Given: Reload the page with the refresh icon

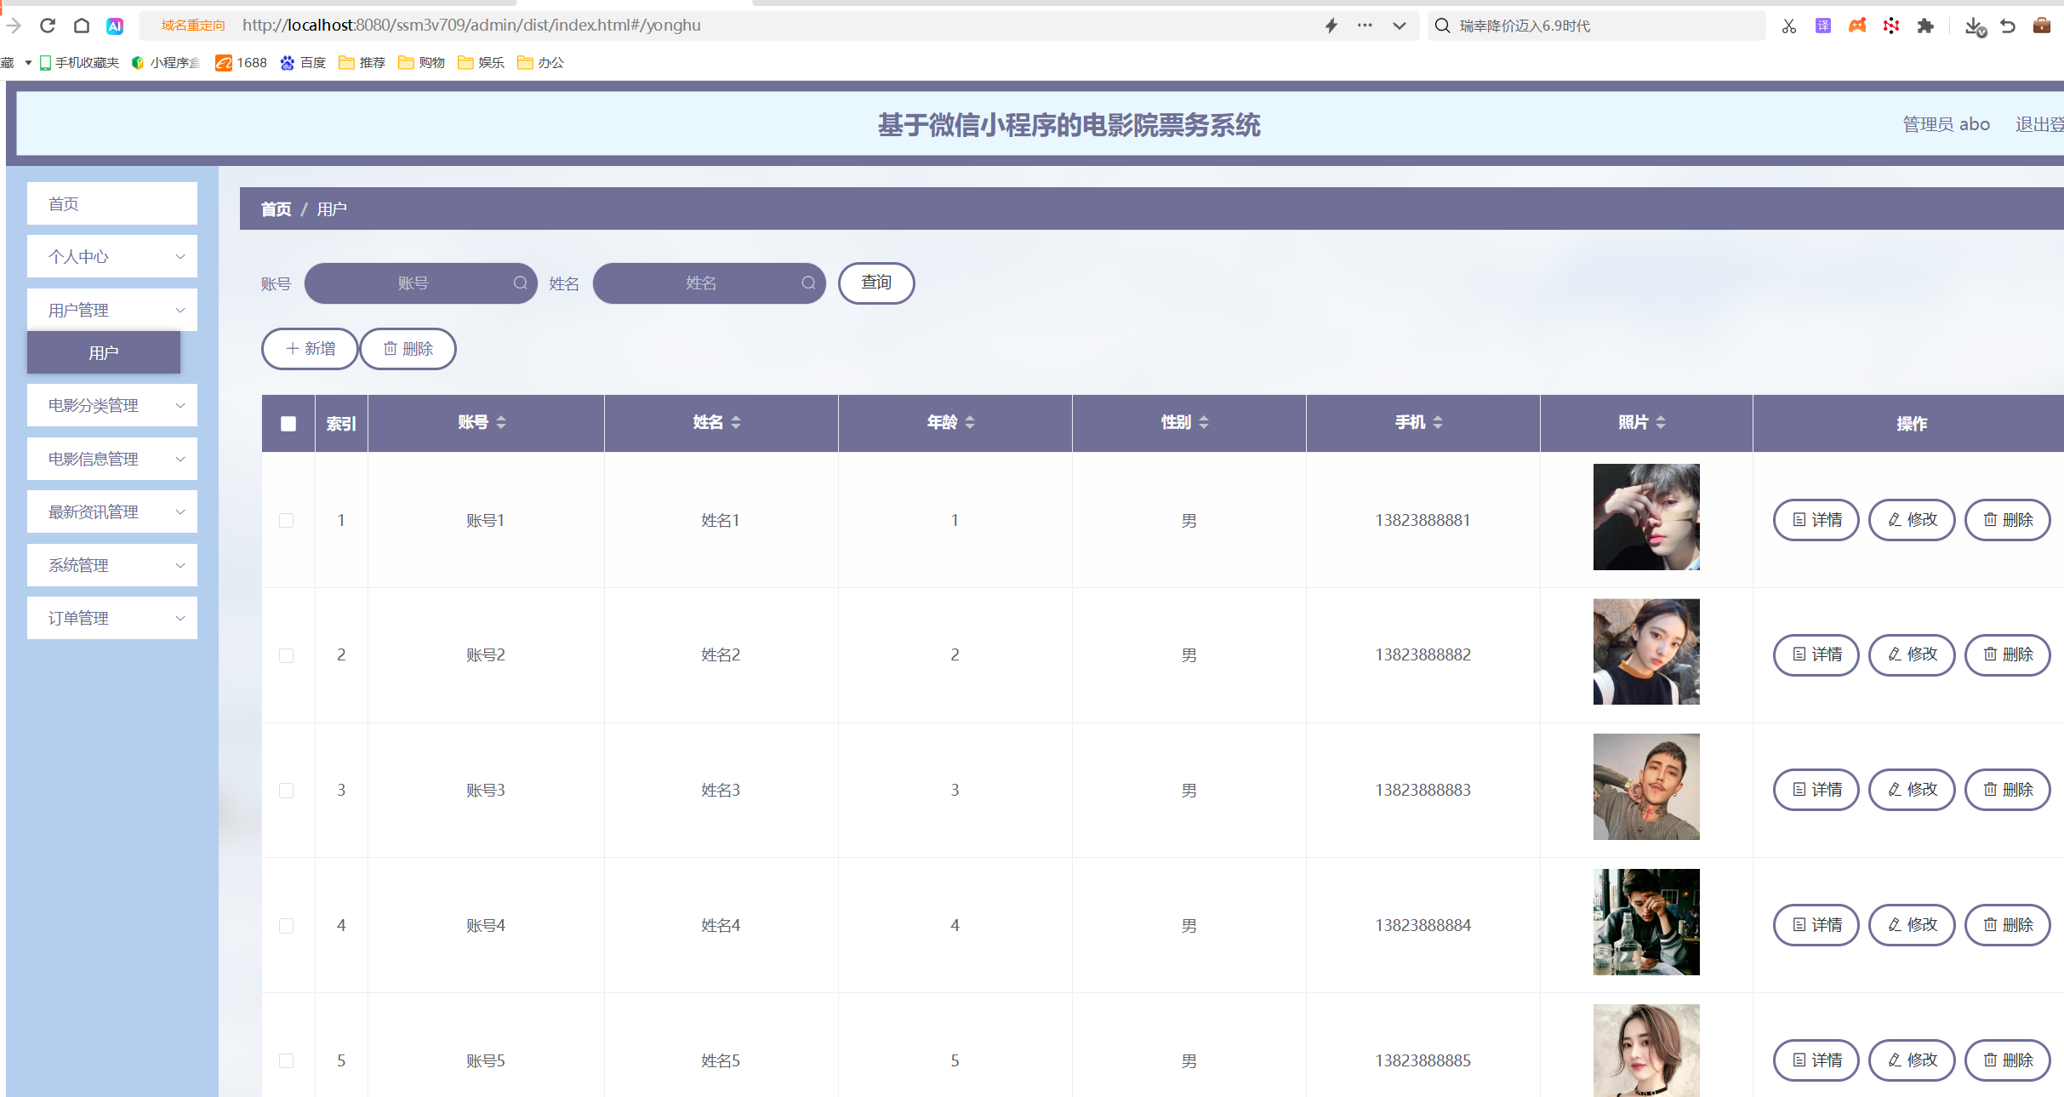Looking at the screenshot, I should (x=48, y=26).
